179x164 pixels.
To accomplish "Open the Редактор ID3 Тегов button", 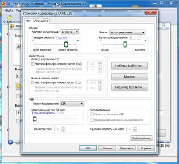I will coord(130,87).
